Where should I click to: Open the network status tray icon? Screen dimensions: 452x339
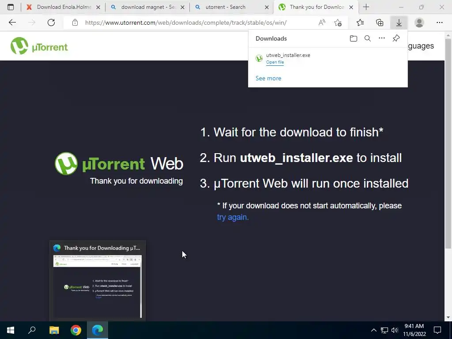click(384, 330)
